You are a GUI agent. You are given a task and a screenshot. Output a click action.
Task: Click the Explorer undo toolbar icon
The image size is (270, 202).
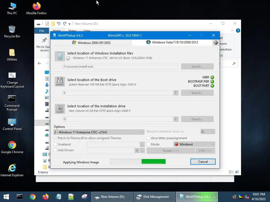coord(59,23)
